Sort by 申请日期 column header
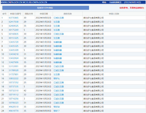This screenshot has height=113, width=146. pyautogui.click(x=44, y=14)
